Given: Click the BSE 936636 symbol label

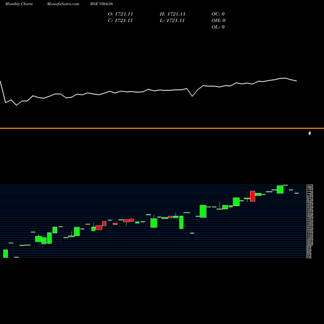Looking at the screenshot, I should (x=102, y=4).
